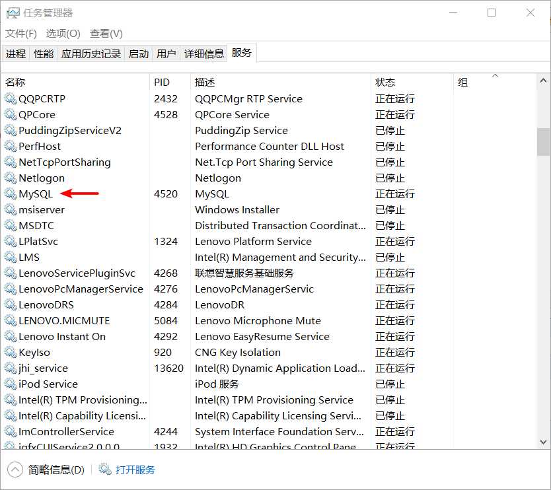The image size is (551, 490).
Task: Click the gear icon beside LMS
Action: [11, 257]
